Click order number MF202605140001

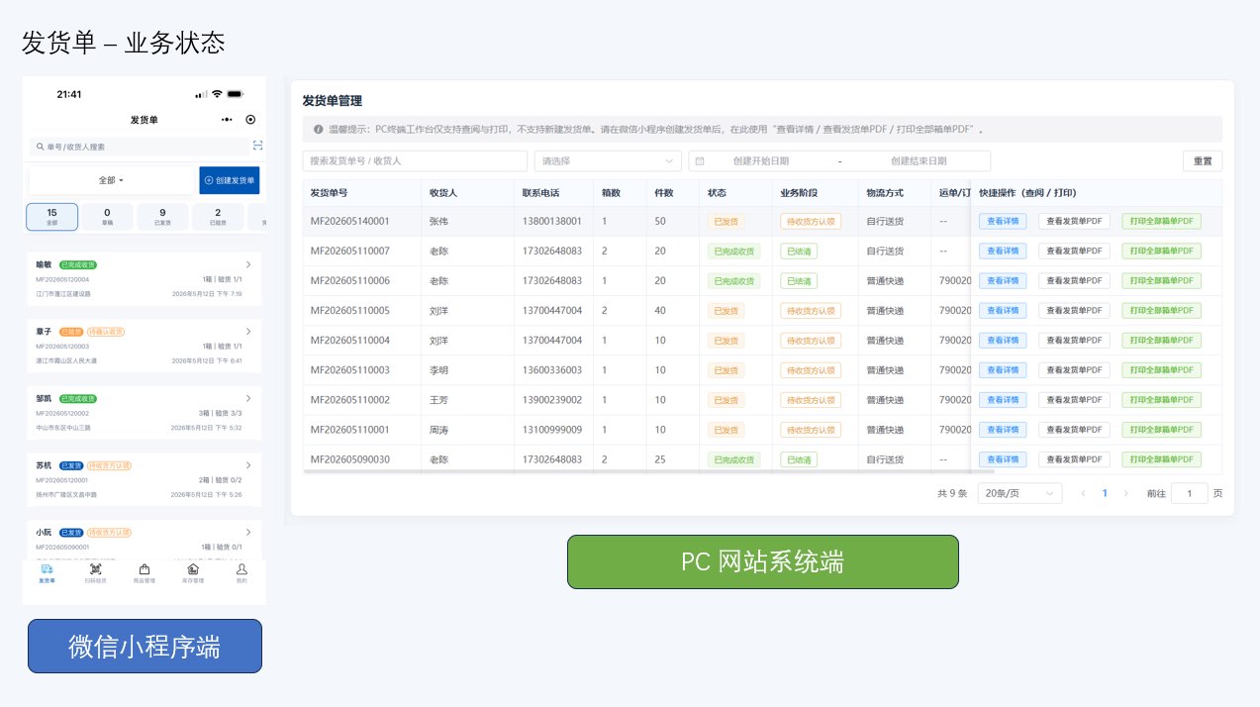point(349,222)
